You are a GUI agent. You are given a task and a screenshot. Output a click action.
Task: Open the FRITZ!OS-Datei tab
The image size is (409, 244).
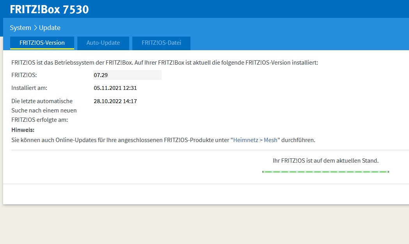point(161,43)
